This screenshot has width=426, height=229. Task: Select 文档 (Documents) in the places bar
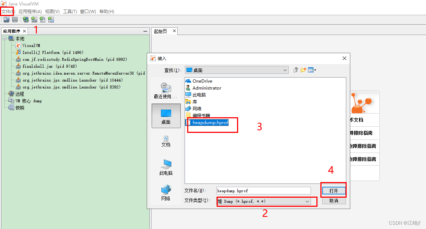[x=166, y=141]
